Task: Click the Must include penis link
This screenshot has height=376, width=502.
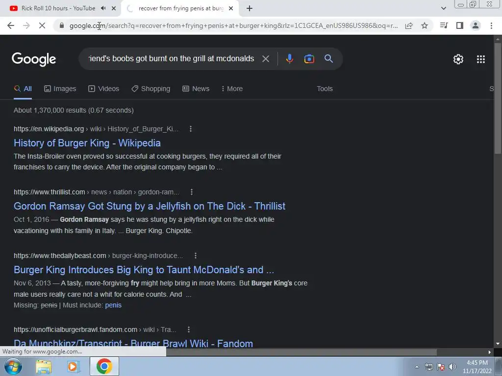Action: 113,305
